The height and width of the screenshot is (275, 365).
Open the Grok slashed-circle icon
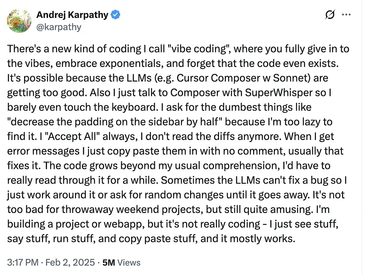pyautogui.click(x=330, y=15)
